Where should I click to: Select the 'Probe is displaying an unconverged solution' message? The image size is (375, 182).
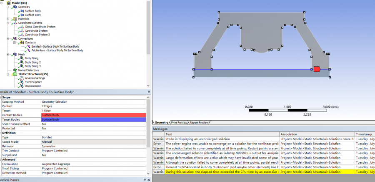222,139
